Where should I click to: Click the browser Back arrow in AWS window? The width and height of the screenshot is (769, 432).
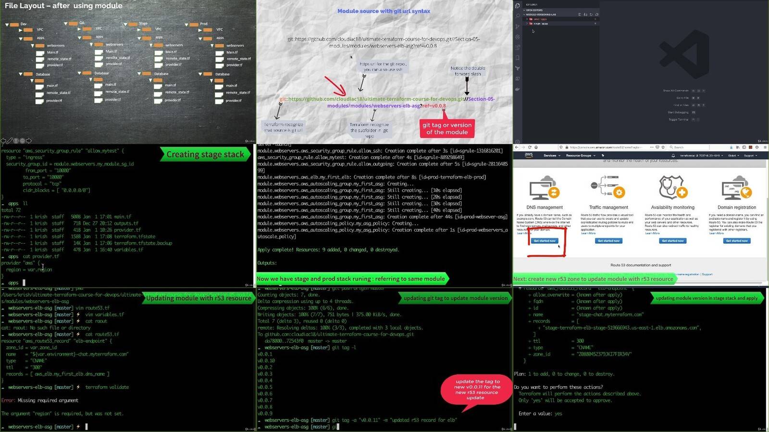[517, 147]
